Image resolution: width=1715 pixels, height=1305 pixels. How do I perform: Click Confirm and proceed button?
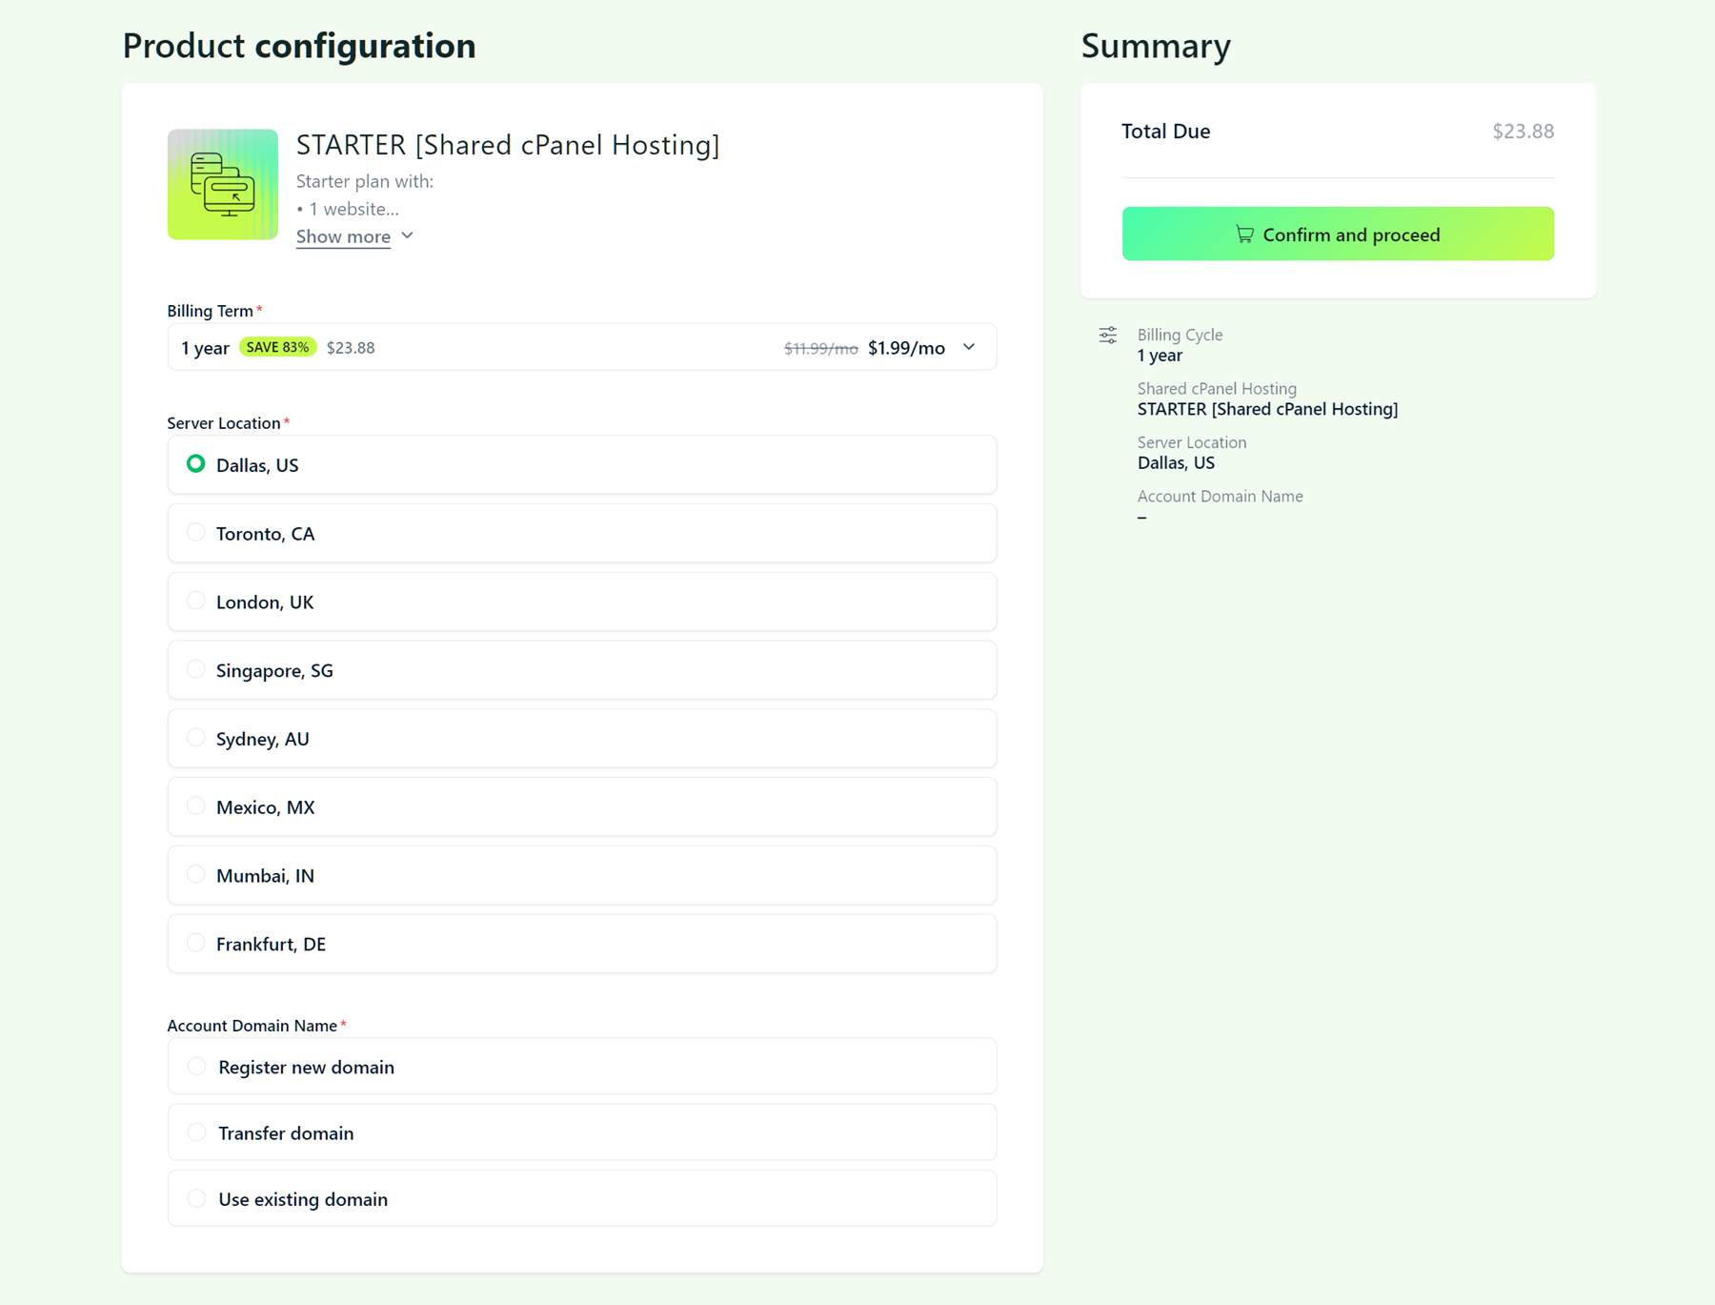click(1338, 234)
